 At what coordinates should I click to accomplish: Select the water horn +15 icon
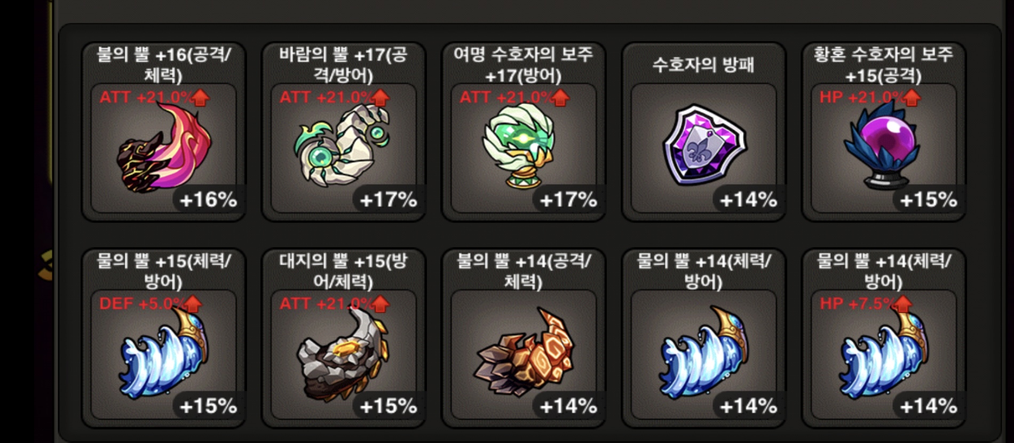[164, 352]
